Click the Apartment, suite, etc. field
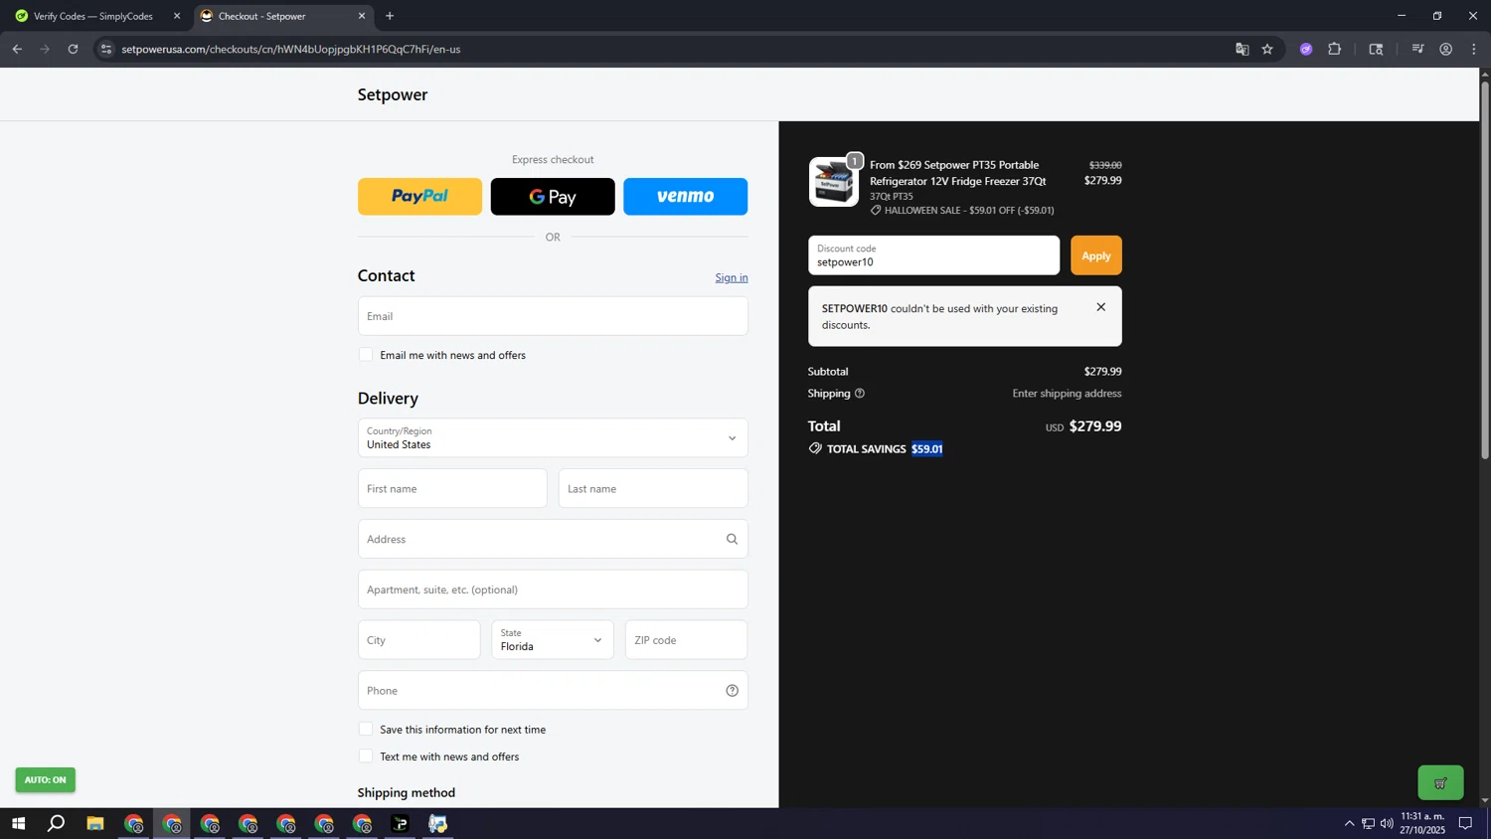1491x839 pixels. (553, 589)
